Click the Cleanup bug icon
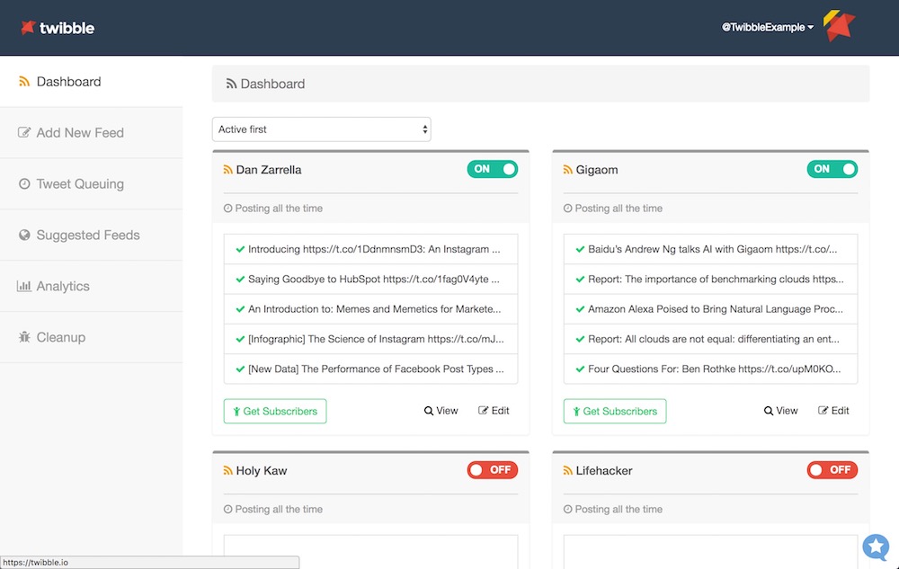This screenshot has height=569, width=899. [24, 337]
